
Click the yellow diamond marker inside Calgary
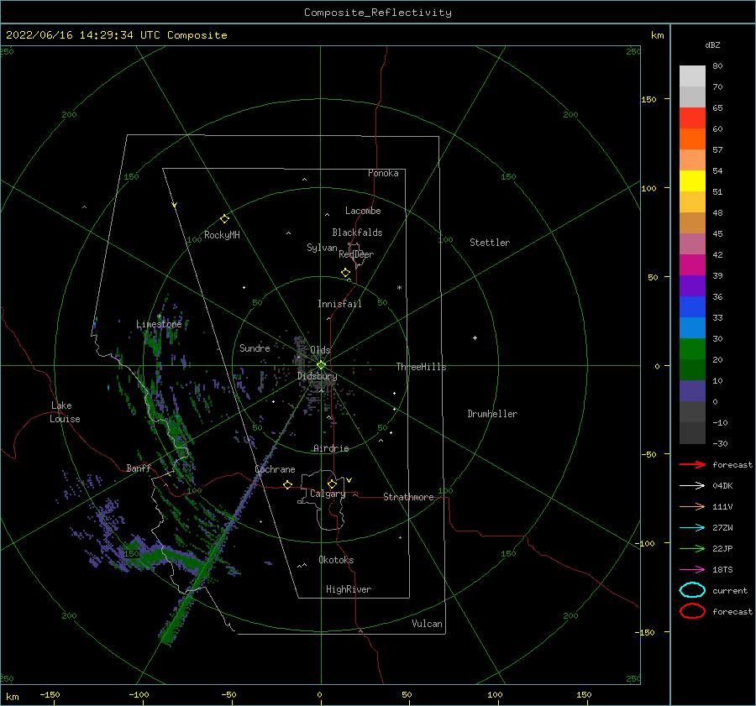332,484
